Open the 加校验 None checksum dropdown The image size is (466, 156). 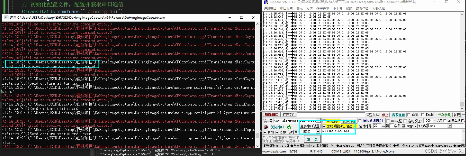coord(449,126)
